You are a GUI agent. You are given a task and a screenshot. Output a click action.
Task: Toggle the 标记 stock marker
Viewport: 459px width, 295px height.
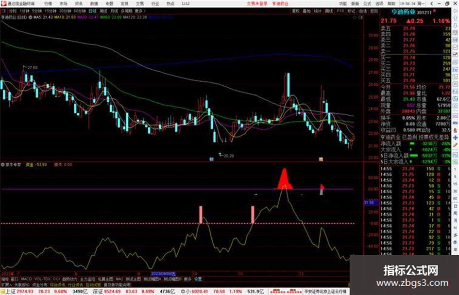click(351, 11)
